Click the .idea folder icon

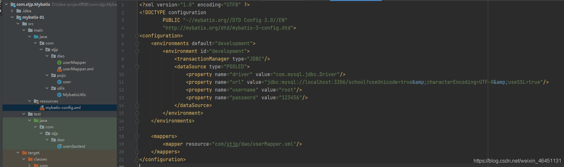tap(19, 11)
